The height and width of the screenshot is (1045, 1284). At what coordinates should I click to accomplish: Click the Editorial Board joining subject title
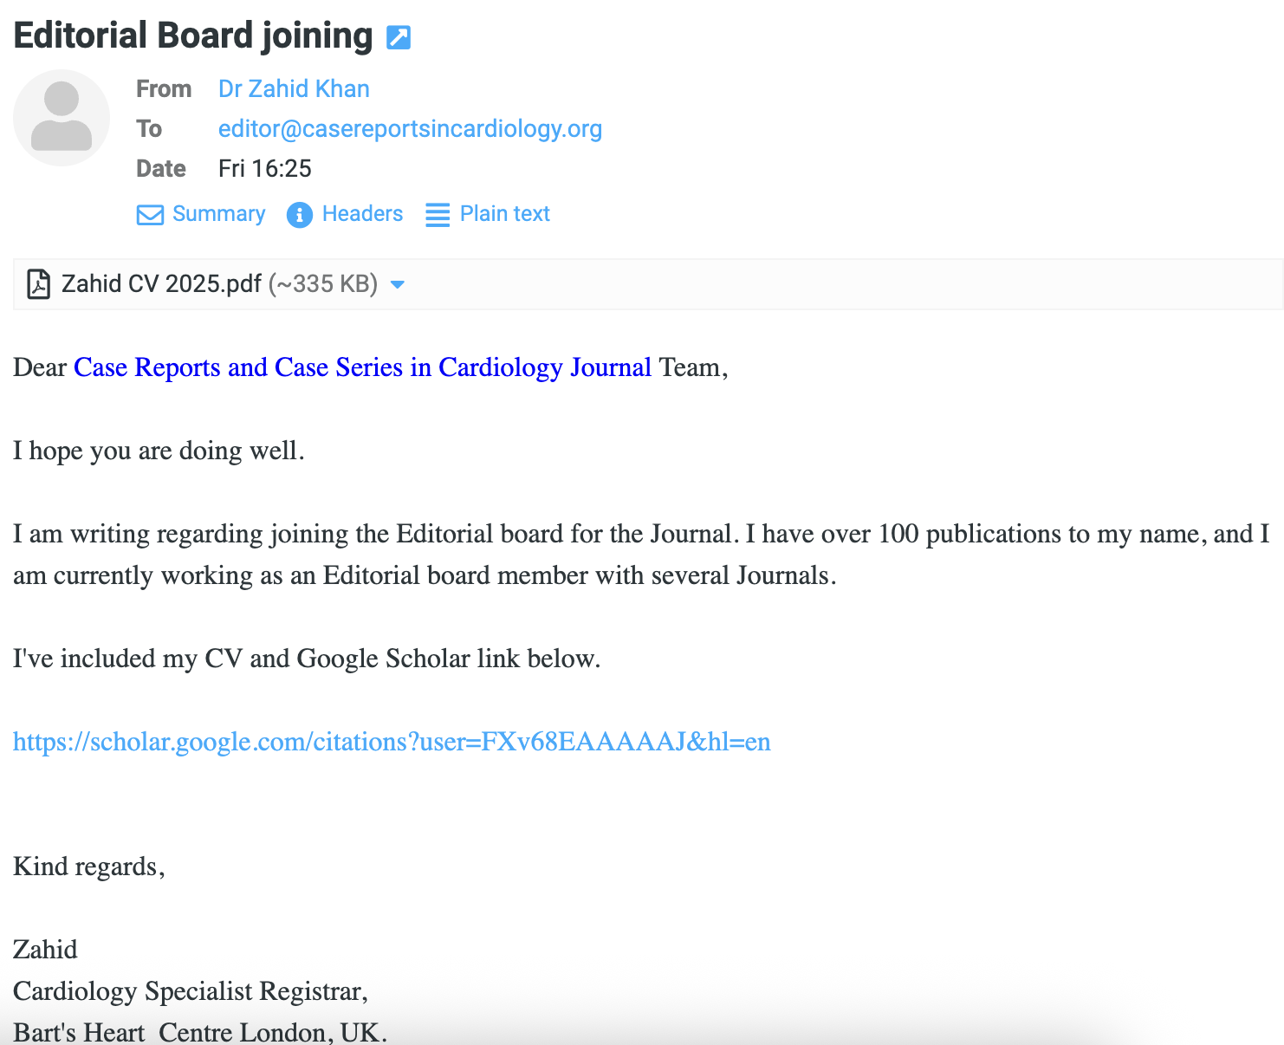193,36
